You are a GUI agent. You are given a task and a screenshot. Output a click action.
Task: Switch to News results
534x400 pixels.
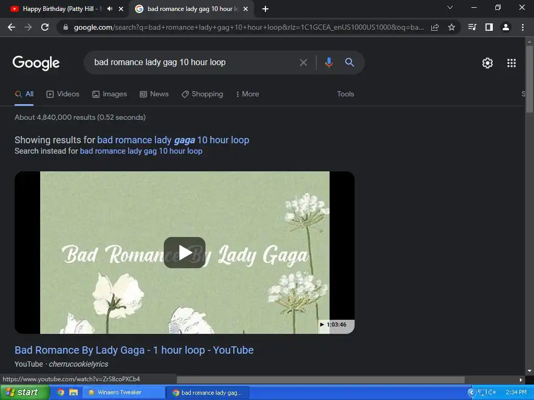154,94
